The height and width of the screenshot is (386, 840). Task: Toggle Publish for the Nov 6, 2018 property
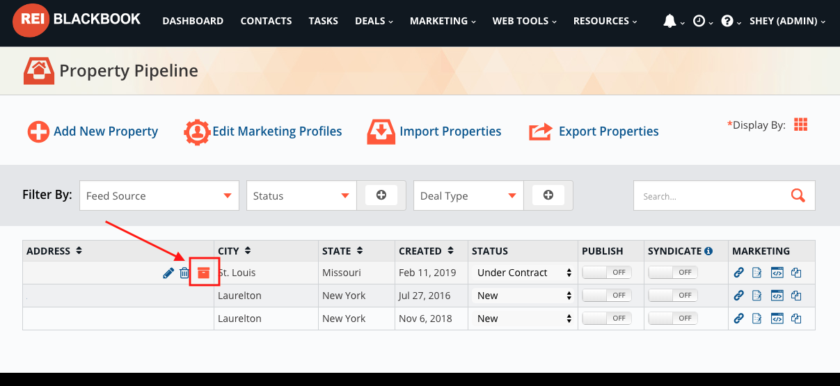pos(607,319)
